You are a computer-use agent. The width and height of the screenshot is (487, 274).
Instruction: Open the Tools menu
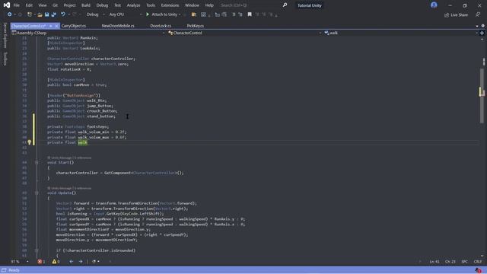(151, 5)
